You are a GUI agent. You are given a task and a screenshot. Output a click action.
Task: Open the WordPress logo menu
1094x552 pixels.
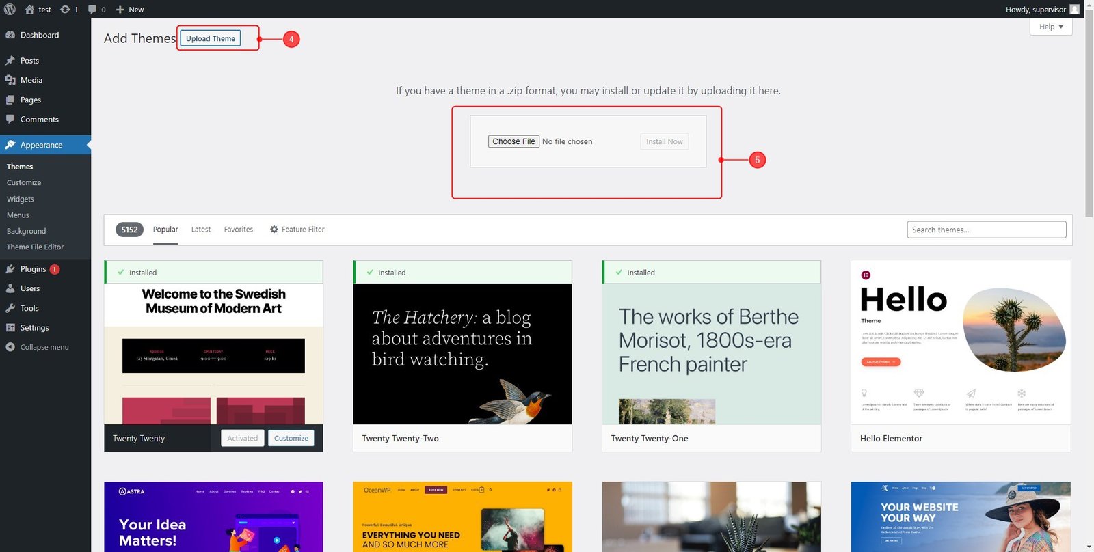[x=10, y=9]
